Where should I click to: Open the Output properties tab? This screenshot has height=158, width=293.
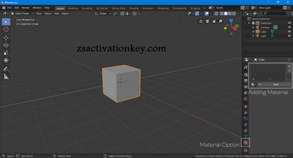click(246, 81)
